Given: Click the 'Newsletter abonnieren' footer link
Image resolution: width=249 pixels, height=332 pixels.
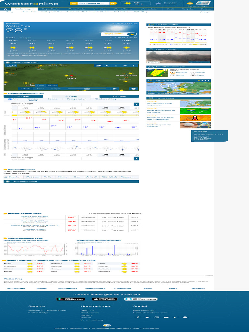Looking at the screenshot, I should point(150,313).
